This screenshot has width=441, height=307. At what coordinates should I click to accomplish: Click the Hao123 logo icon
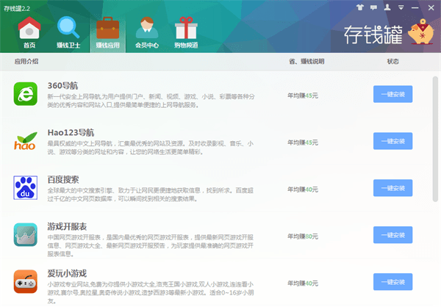click(26, 141)
